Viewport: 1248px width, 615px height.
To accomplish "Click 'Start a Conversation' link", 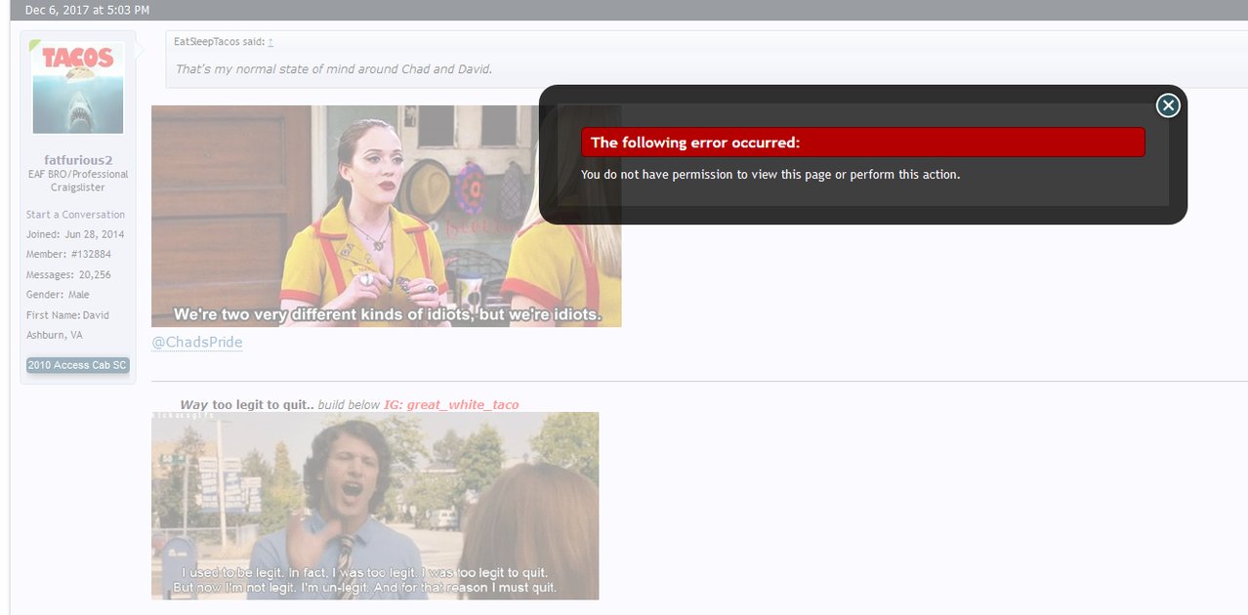I will (x=75, y=215).
